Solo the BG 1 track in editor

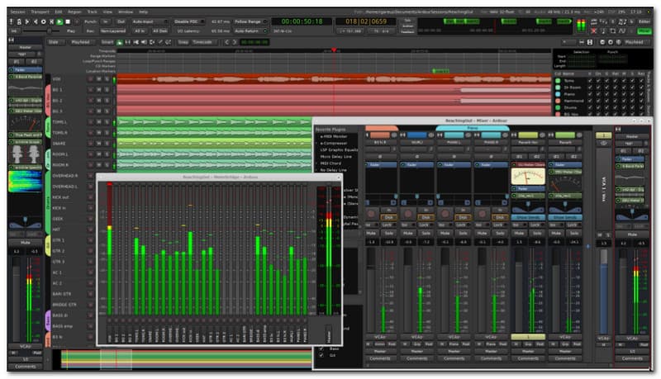click(x=107, y=90)
